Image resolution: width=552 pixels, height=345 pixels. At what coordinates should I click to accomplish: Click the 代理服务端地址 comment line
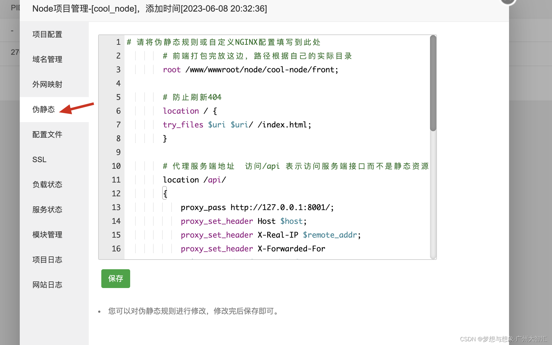tap(296, 166)
